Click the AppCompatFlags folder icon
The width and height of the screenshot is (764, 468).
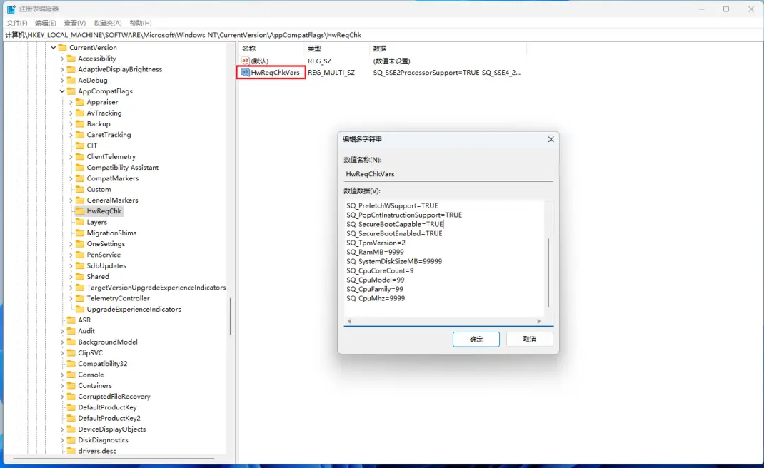[x=71, y=91]
